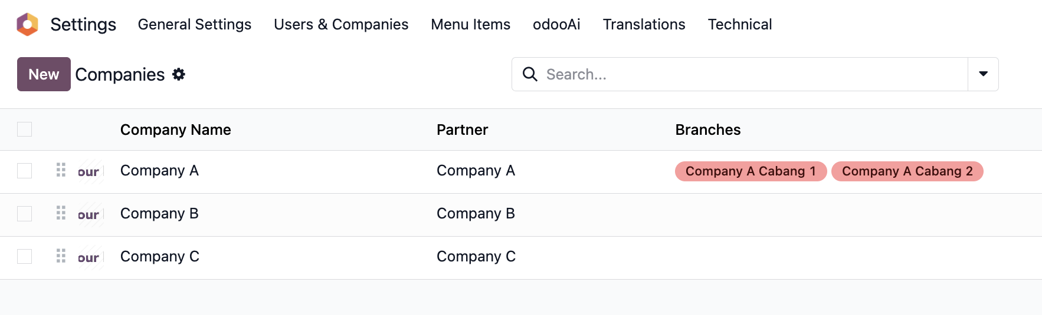Focus the Search input field
This screenshot has height=315, width=1042.
tap(749, 74)
